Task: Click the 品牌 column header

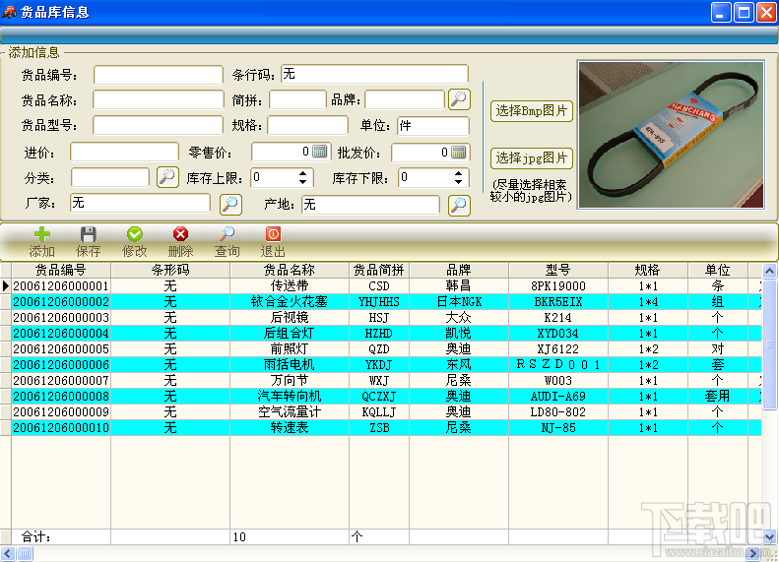Action: 459,270
